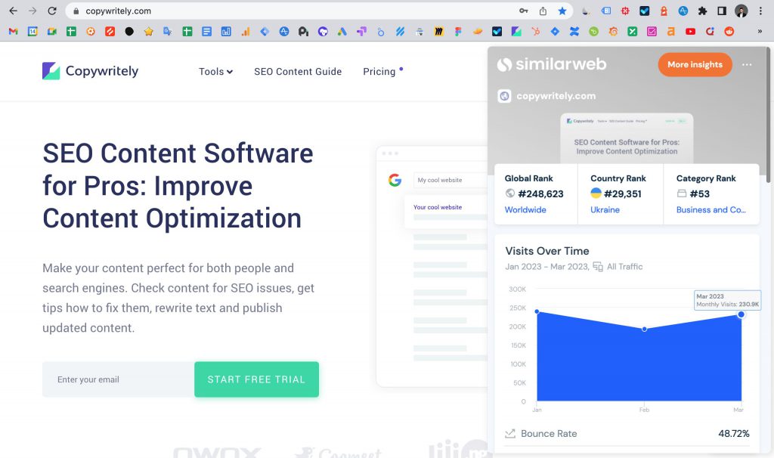Select the Jan data point on visits chart

[x=537, y=312]
